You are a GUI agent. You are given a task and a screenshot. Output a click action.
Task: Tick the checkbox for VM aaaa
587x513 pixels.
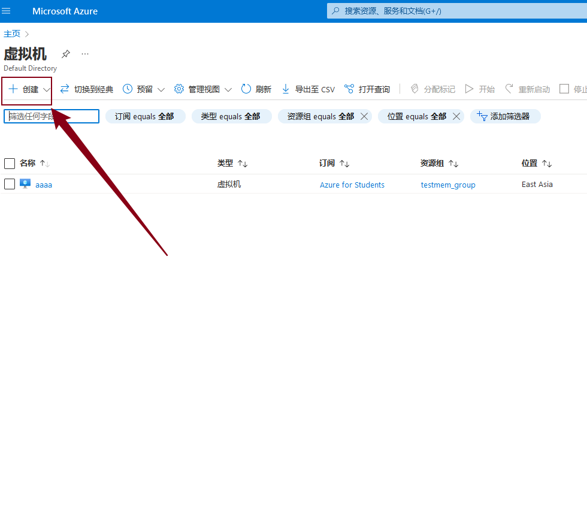coord(10,184)
